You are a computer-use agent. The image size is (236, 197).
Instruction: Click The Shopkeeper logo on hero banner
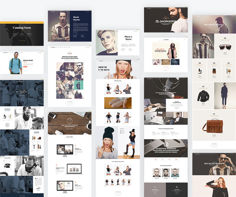point(166,20)
